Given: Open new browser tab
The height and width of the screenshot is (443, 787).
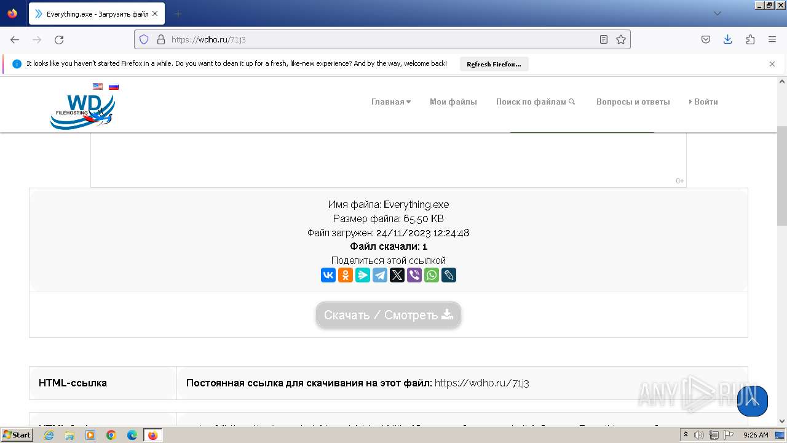Looking at the screenshot, I should point(178,14).
